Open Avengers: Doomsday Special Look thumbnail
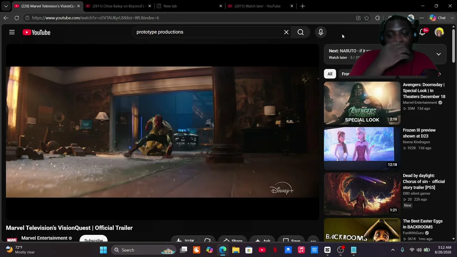The height and width of the screenshot is (257, 457). tap(362, 103)
